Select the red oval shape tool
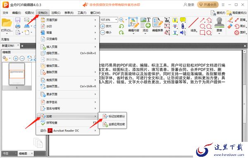248x158 pixels. pyautogui.click(x=202, y=26)
